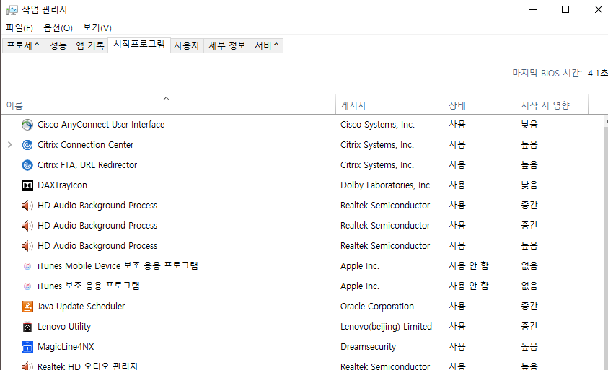The height and width of the screenshot is (370, 608).
Task: Click the Java Update Scheduler icon
Action: (27, 307)
